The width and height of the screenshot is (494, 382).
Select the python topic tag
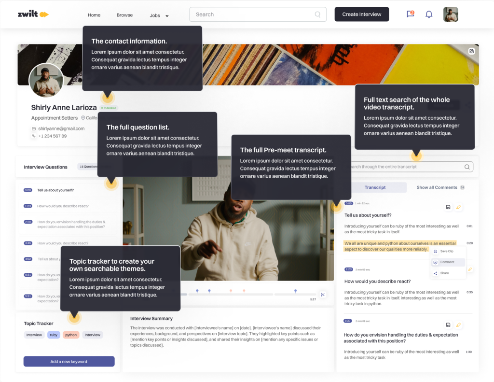coord(71,335)
